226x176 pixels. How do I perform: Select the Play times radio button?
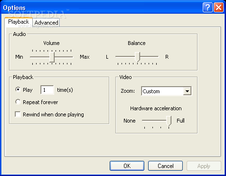18,90
